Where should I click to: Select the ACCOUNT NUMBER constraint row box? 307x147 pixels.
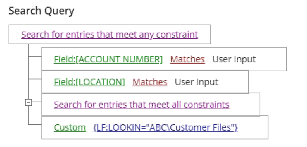point(164,59)
